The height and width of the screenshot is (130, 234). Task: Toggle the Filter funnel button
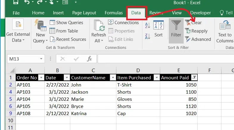[176, 31]
